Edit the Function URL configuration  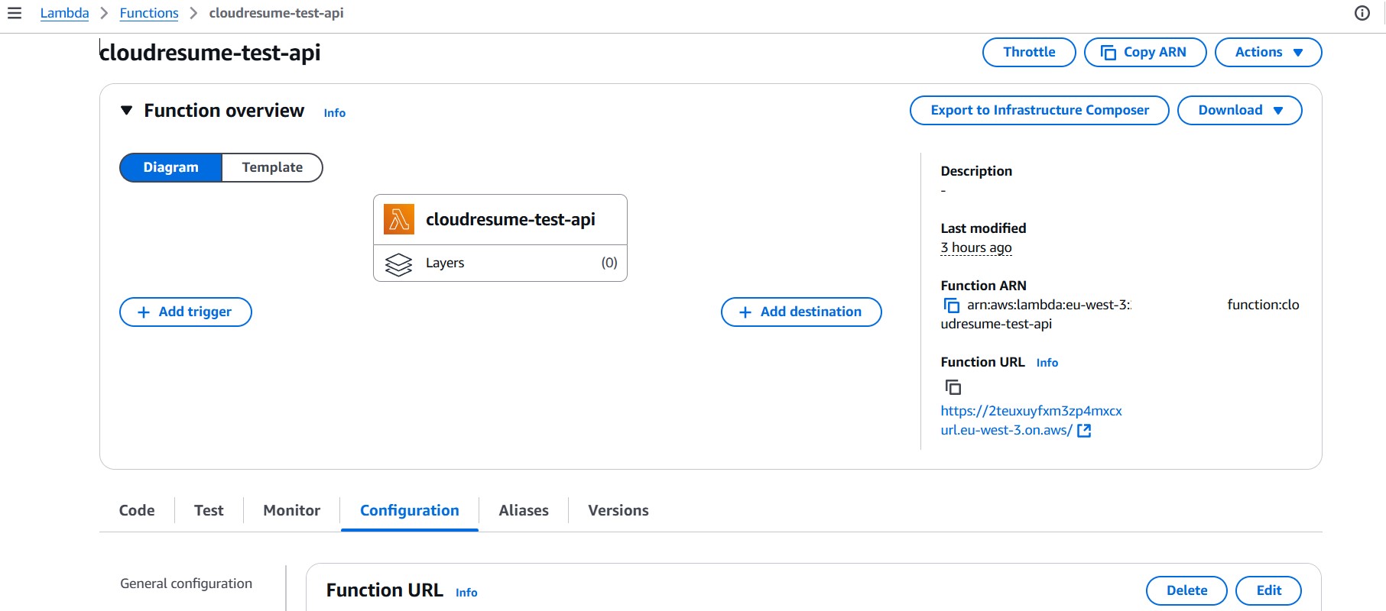pos(1268,590)
